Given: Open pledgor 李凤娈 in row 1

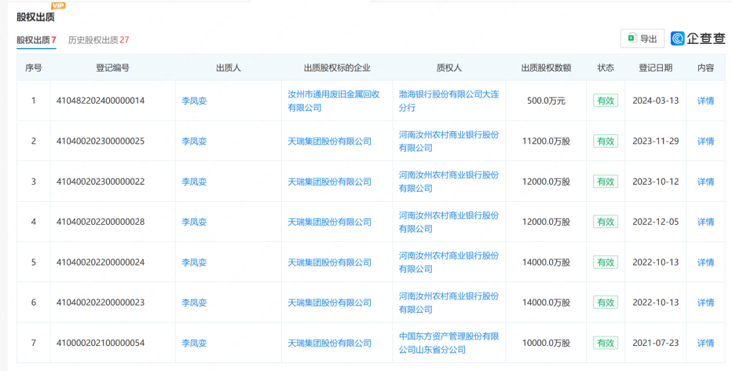Looking at the screenshot, I should pos(194,101).
